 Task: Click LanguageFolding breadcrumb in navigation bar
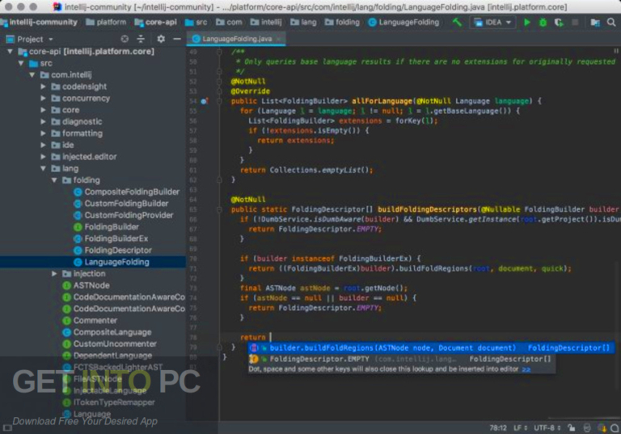point(403,22)
